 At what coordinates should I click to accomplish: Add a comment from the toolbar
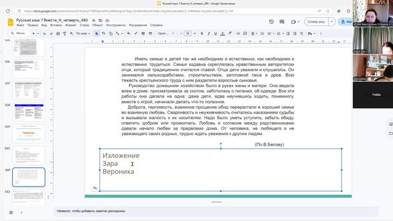(245, 34)
